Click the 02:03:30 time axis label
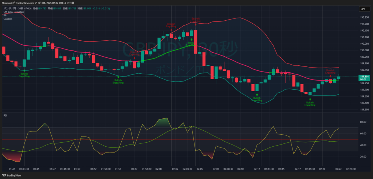The height and width of the screenshot is (179, 373). 188,169
